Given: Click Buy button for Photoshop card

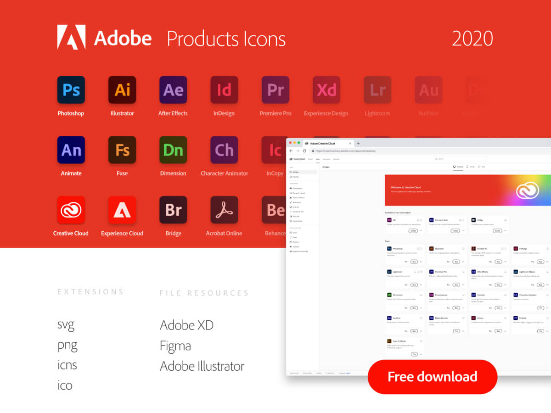Looking at the screenshot, I should click(414, 262).
